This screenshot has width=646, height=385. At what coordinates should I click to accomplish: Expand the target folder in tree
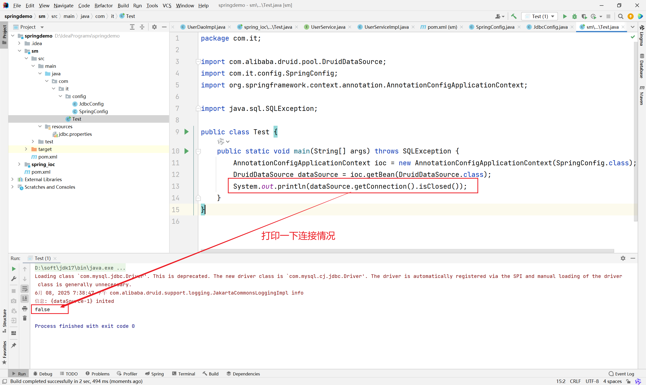point(26,149)
